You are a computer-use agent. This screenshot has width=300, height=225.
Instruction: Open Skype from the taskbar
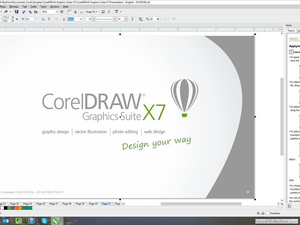44,221
